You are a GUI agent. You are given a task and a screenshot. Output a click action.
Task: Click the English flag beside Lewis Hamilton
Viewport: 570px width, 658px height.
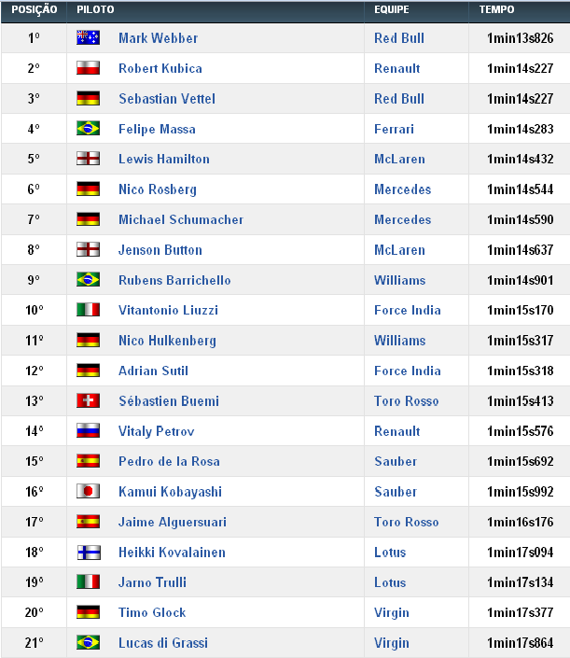click(x=88, y=159)
